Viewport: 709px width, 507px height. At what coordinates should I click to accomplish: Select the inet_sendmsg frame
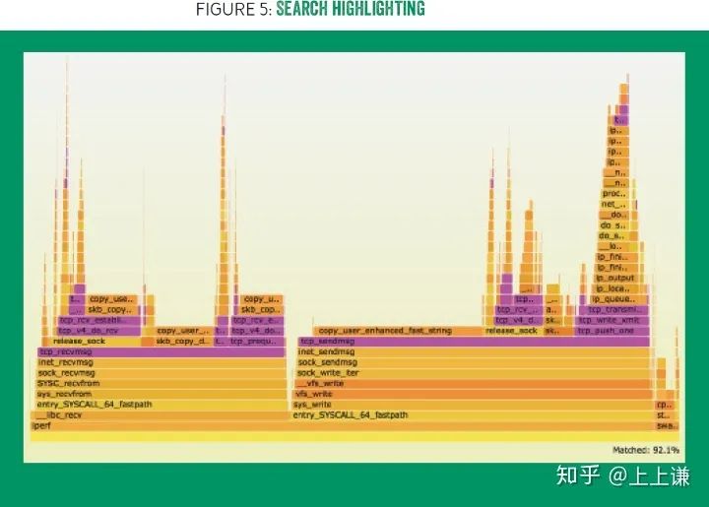(474, 352)
